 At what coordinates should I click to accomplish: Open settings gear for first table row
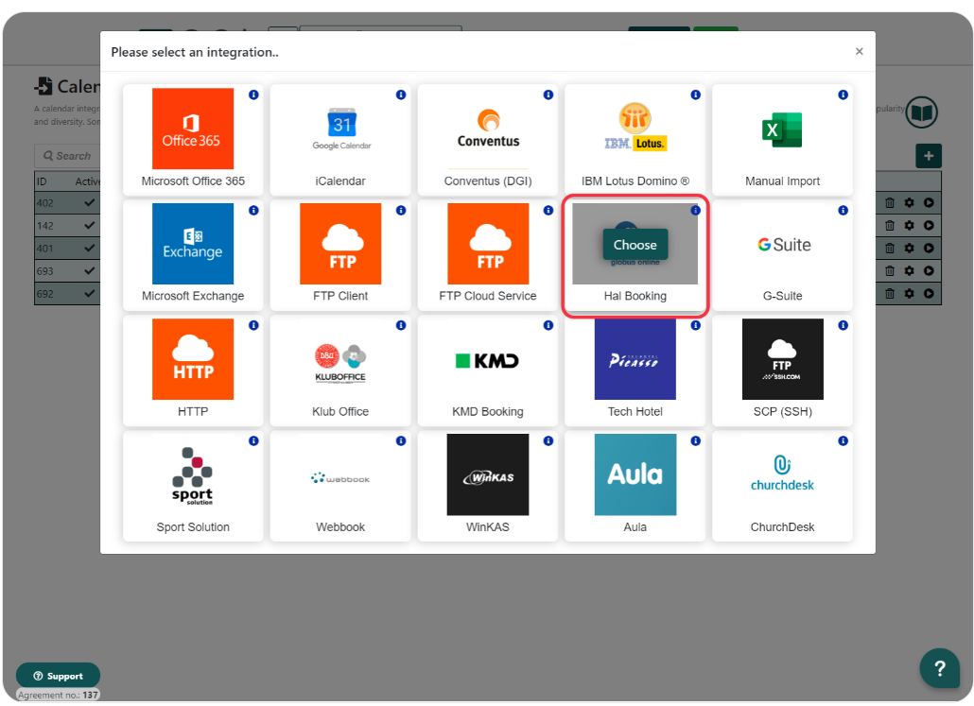point(910,202)
